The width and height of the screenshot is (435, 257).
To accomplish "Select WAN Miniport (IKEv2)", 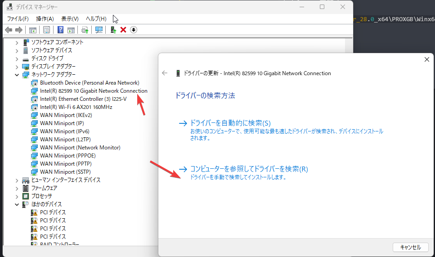I will click(x=66, y=115).
